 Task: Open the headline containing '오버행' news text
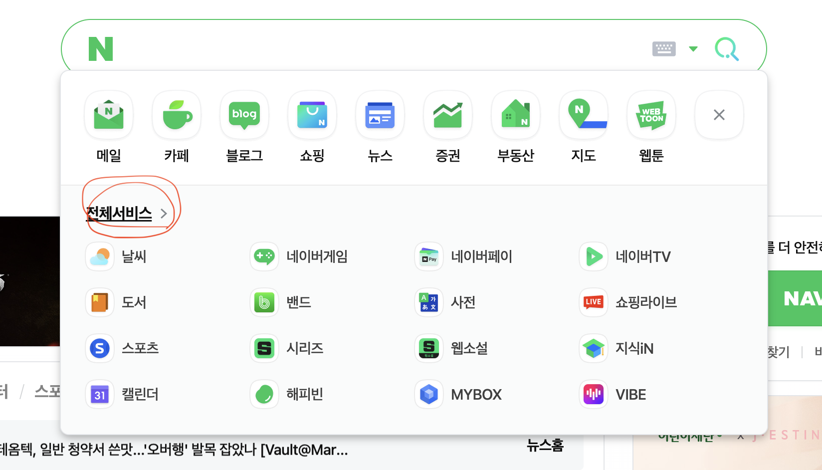174,450
